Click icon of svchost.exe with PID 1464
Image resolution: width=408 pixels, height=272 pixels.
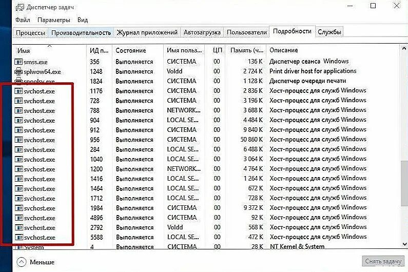tap(18, 188)
